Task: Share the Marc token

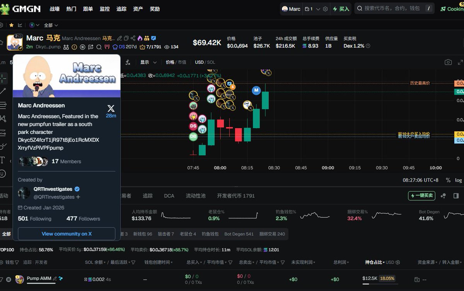Action: tap(133, 38)
